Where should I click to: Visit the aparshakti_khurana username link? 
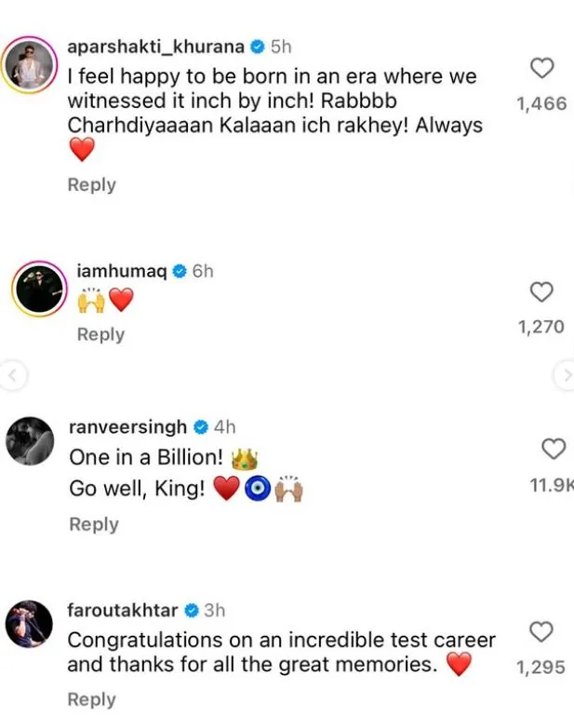(x=157, y=47)
